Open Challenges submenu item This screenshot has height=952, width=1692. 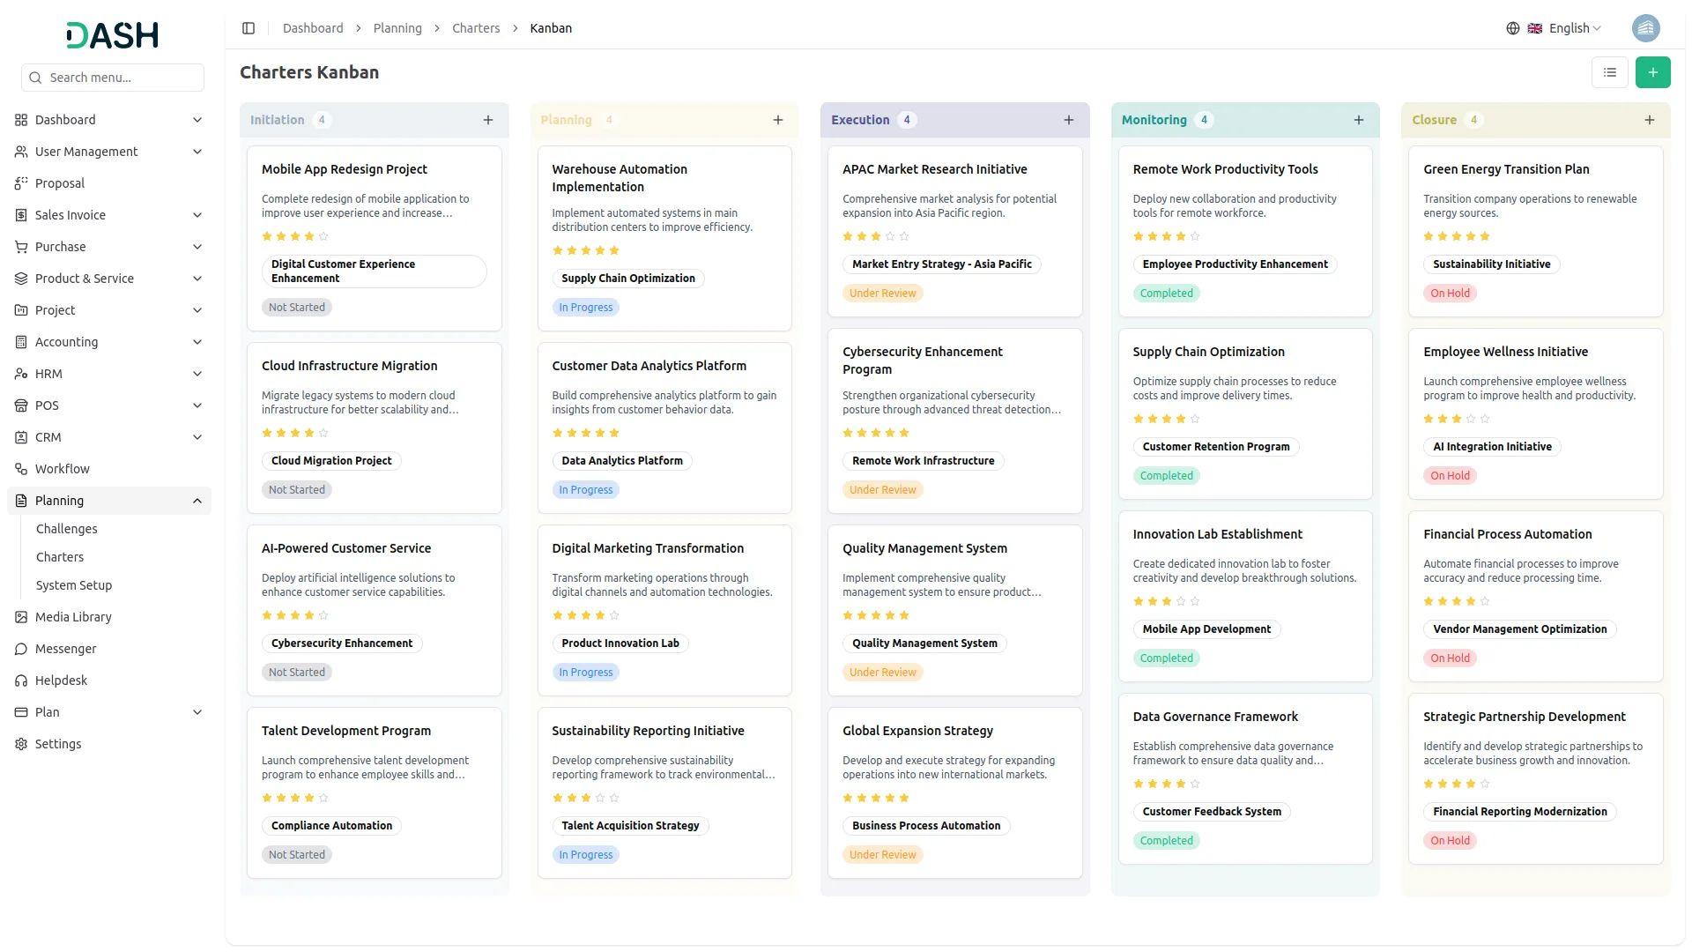coord(66,529)
